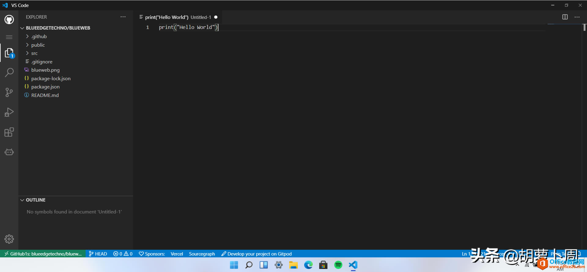The width and height of the screenshot is (587, 272).
Task: Open the Source Control branch icon
Action: [9, 92]
